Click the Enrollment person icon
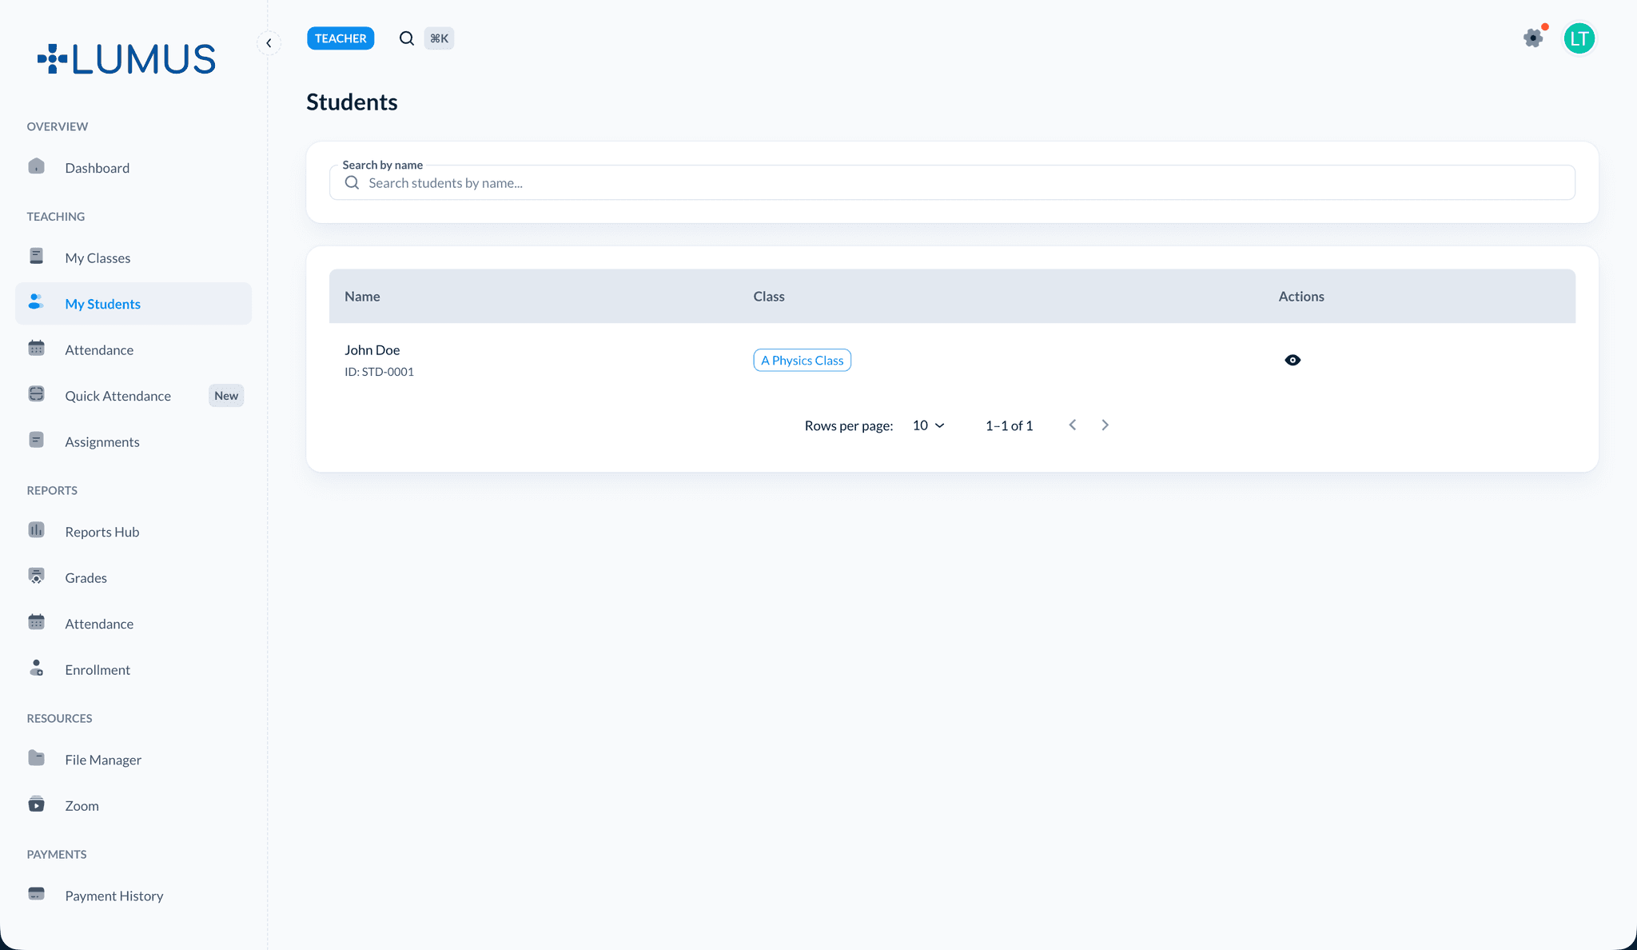 (x=37, y=668)
